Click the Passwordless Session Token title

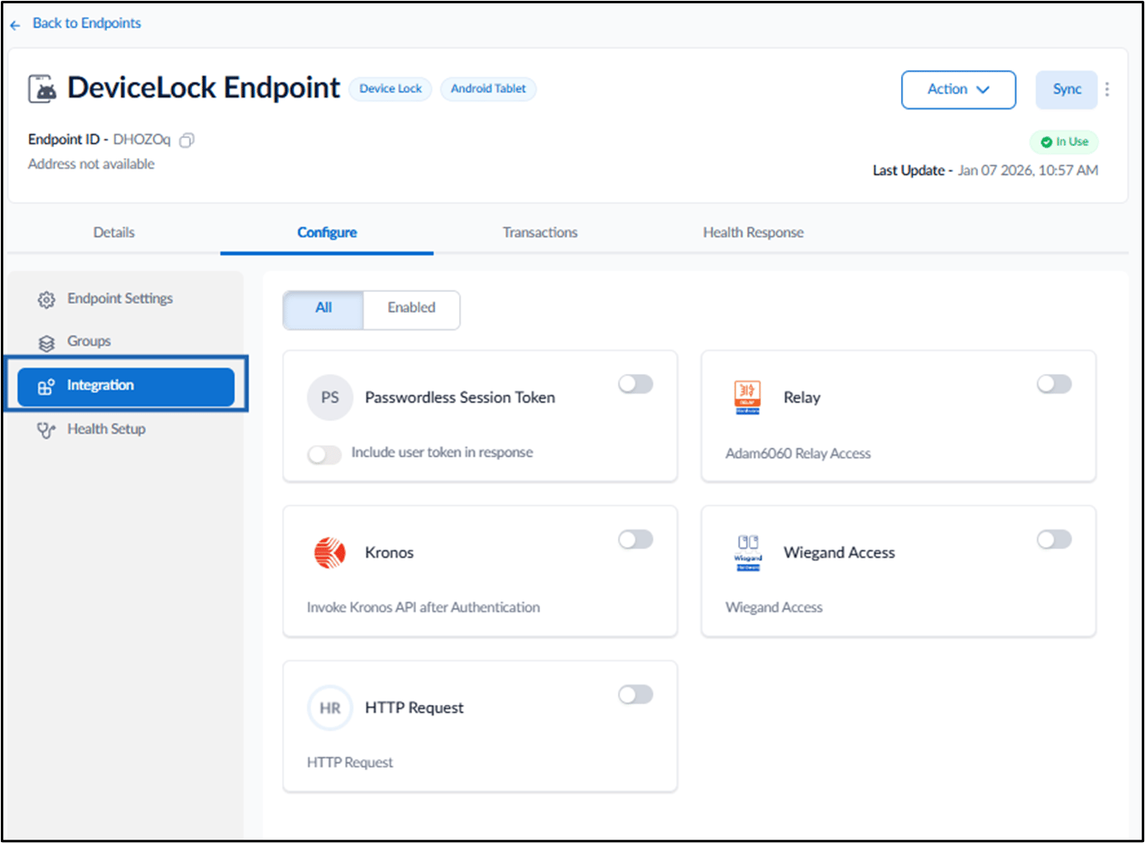(x=460, y=398)
